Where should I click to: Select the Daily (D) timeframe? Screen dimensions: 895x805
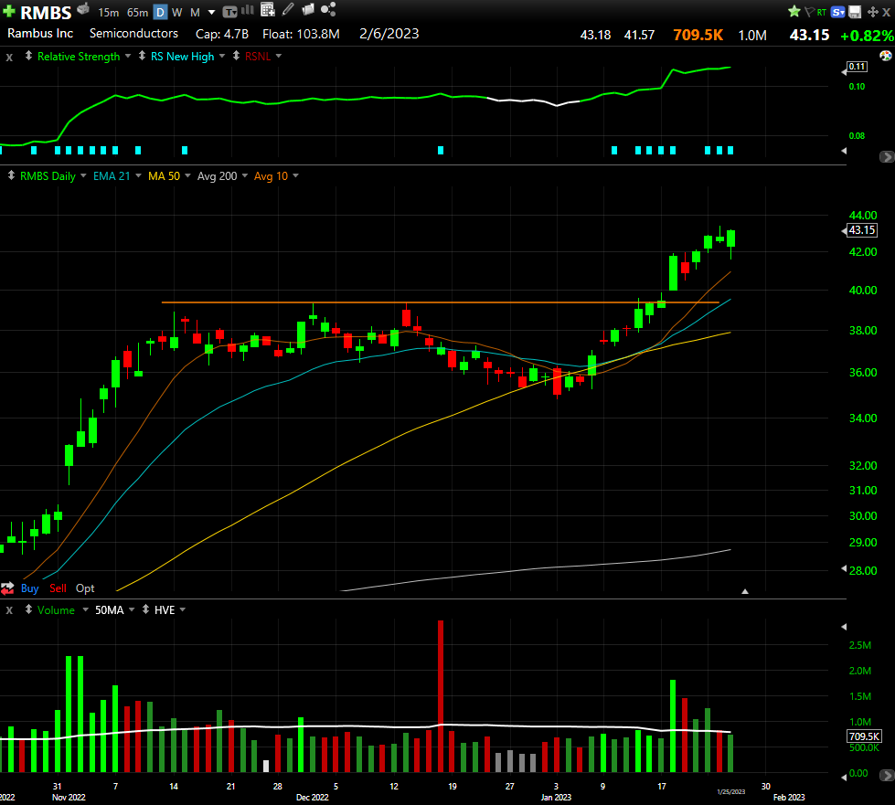point(160,12)
